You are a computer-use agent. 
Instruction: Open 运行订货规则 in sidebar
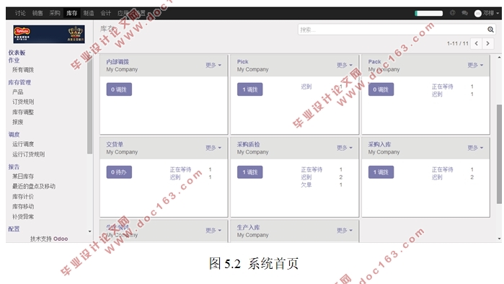28,154
